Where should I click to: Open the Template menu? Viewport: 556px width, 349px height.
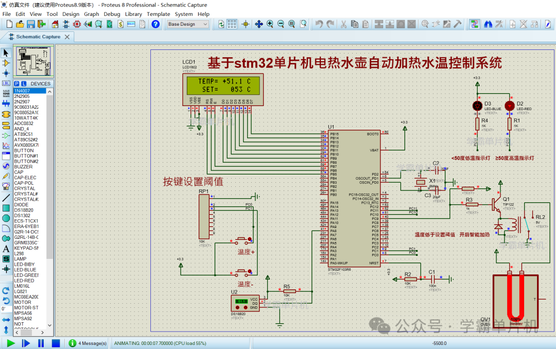tap(158, 14)
